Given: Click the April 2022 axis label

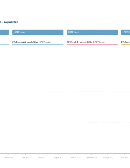Looking at the screenshot, I should [124, 158].
